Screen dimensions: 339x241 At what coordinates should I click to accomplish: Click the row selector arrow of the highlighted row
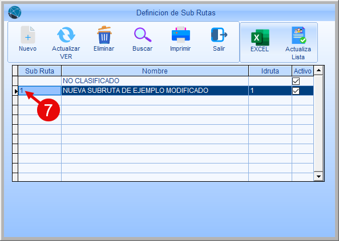click(15, 91)
